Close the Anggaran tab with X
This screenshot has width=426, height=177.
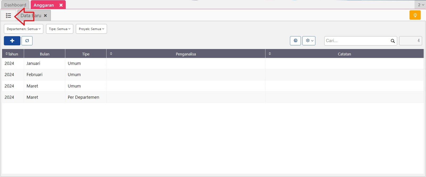point(61,5)
